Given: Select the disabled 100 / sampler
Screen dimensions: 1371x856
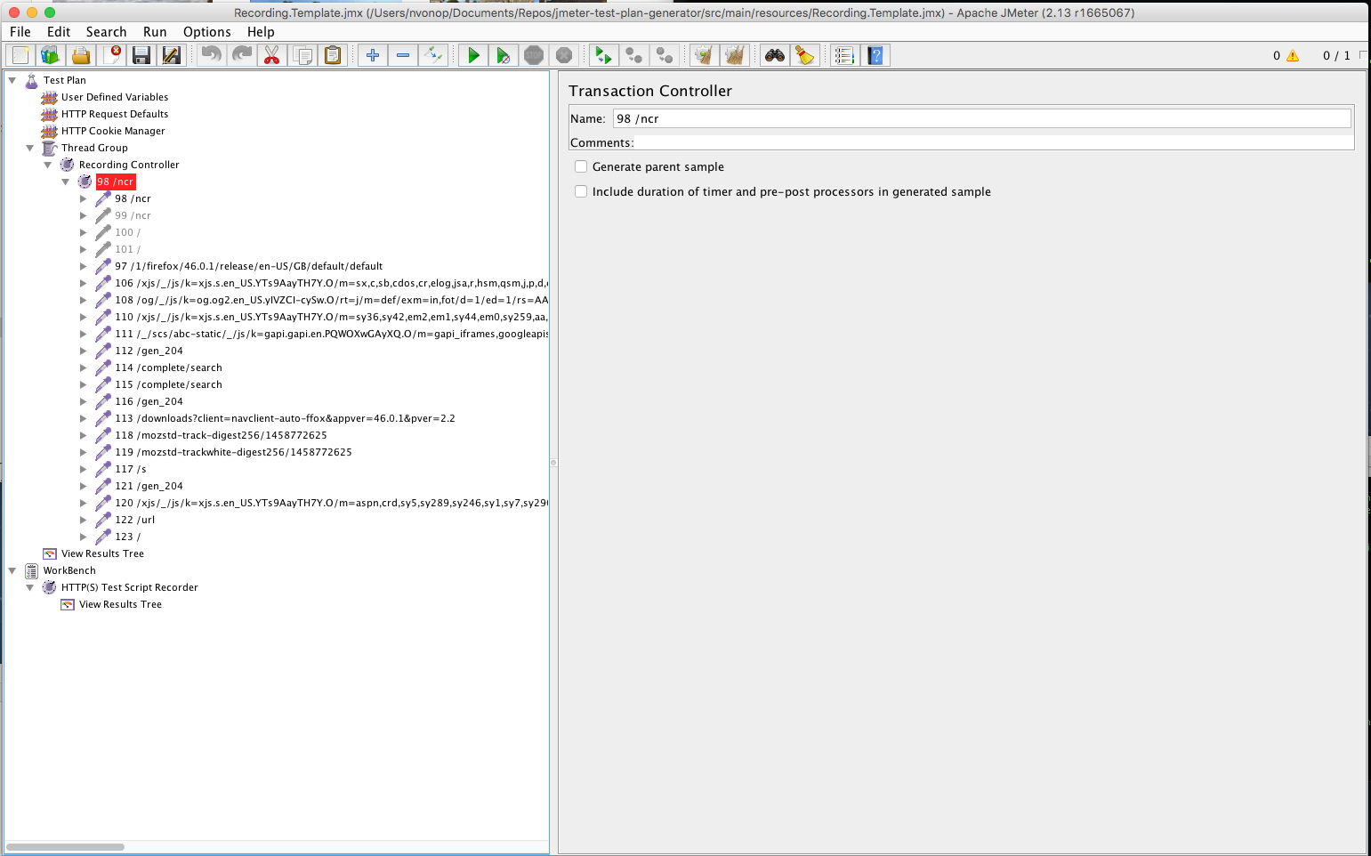Looking at the screenshot, I should (x=127, y=232).
